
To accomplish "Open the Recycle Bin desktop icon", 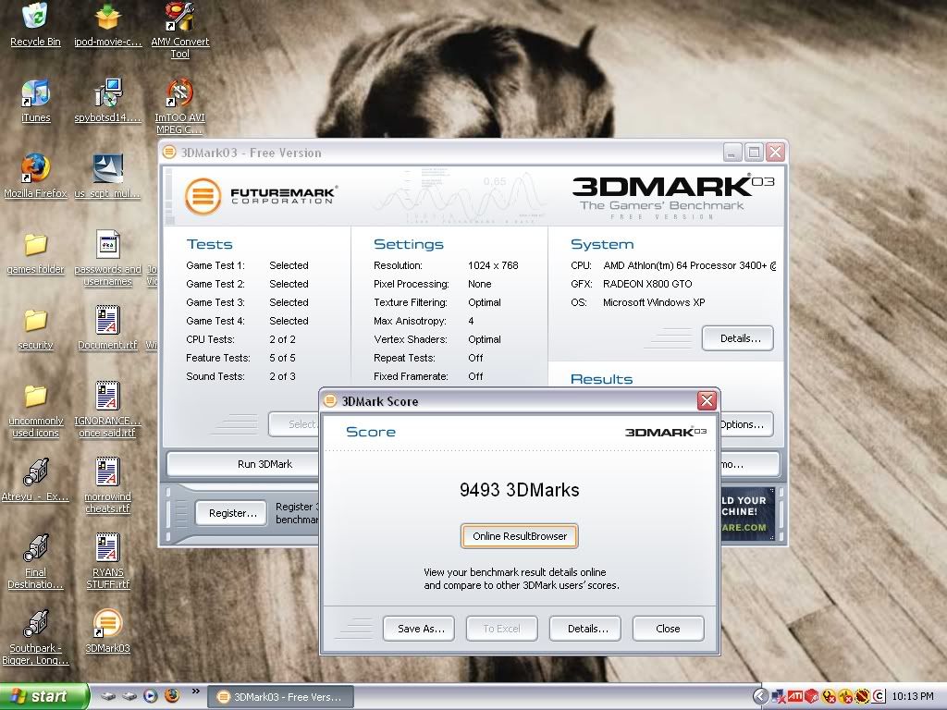I will coord(35,18).
